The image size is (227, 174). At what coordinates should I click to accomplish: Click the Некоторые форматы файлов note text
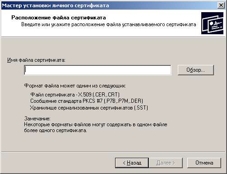click(96, 124)
